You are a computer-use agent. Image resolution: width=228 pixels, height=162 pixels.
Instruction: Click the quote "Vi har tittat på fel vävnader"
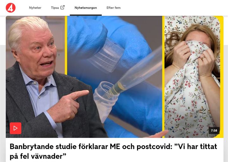click(113, 151)
